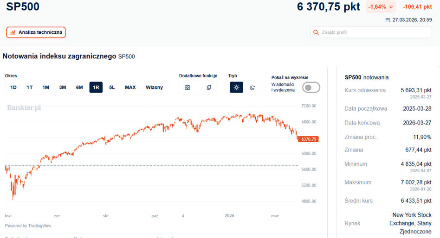Image resolution: width=440 pixels, height=238 pixels.
Task: Switch to light mode sun icon
Action: pos(236,88)
